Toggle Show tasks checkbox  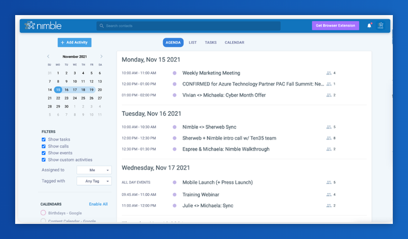[44, 140]
